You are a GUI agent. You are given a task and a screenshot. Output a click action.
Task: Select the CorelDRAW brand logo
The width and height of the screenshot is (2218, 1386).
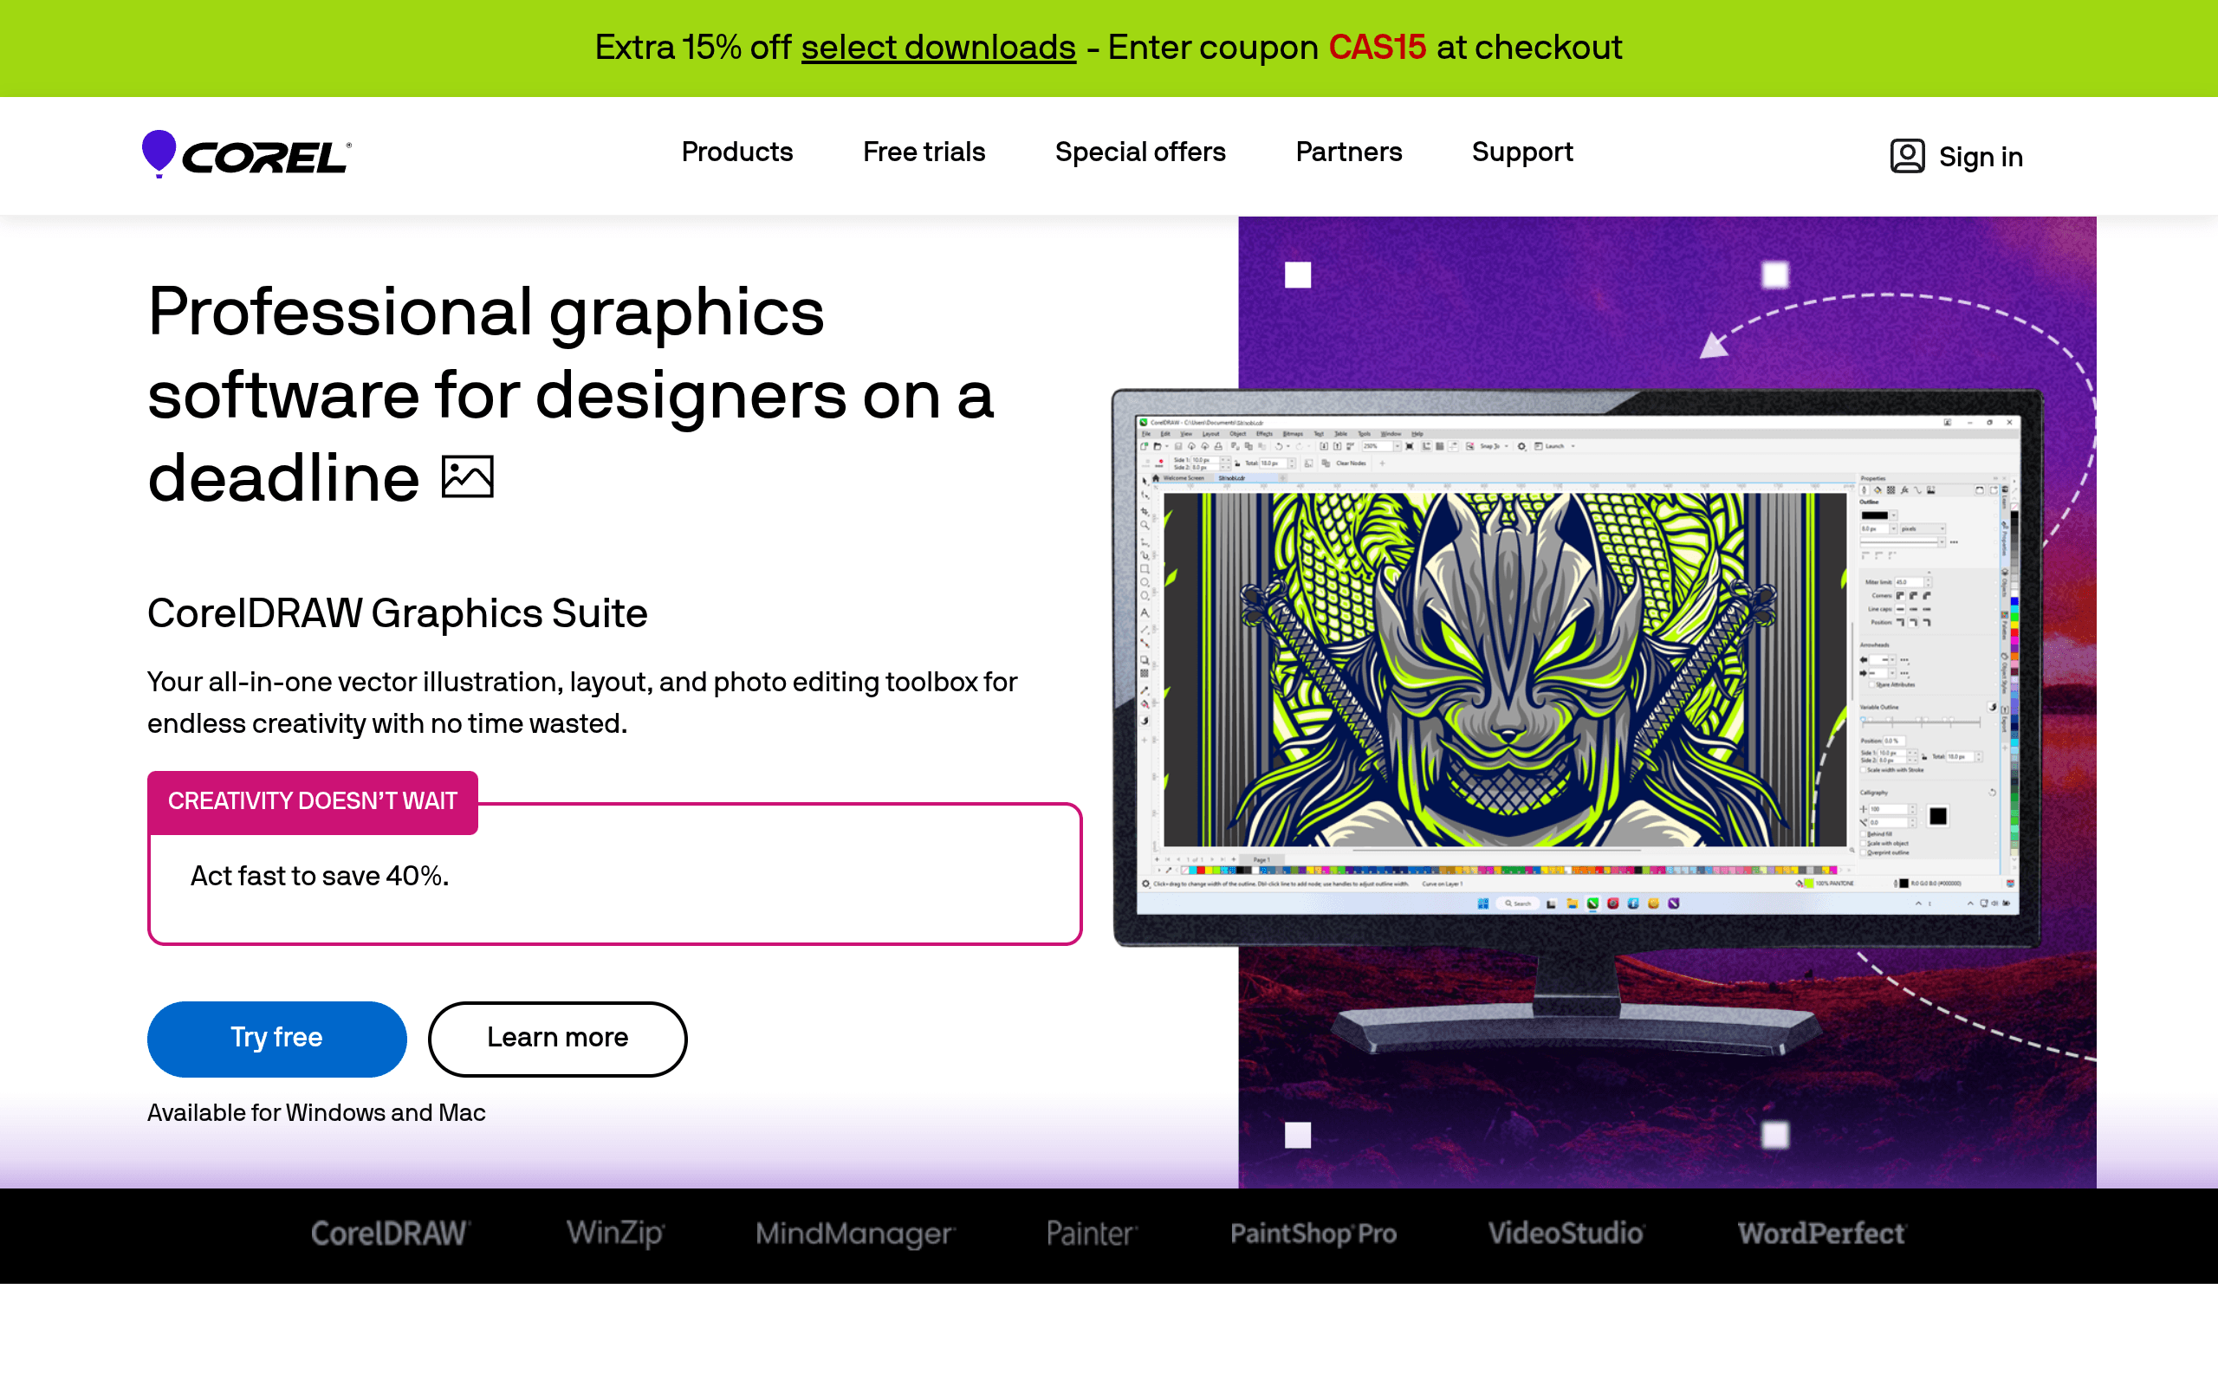[x=391, y=1233]
